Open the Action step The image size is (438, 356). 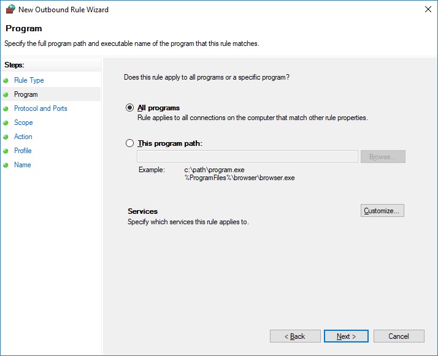[x=23, y=137]
